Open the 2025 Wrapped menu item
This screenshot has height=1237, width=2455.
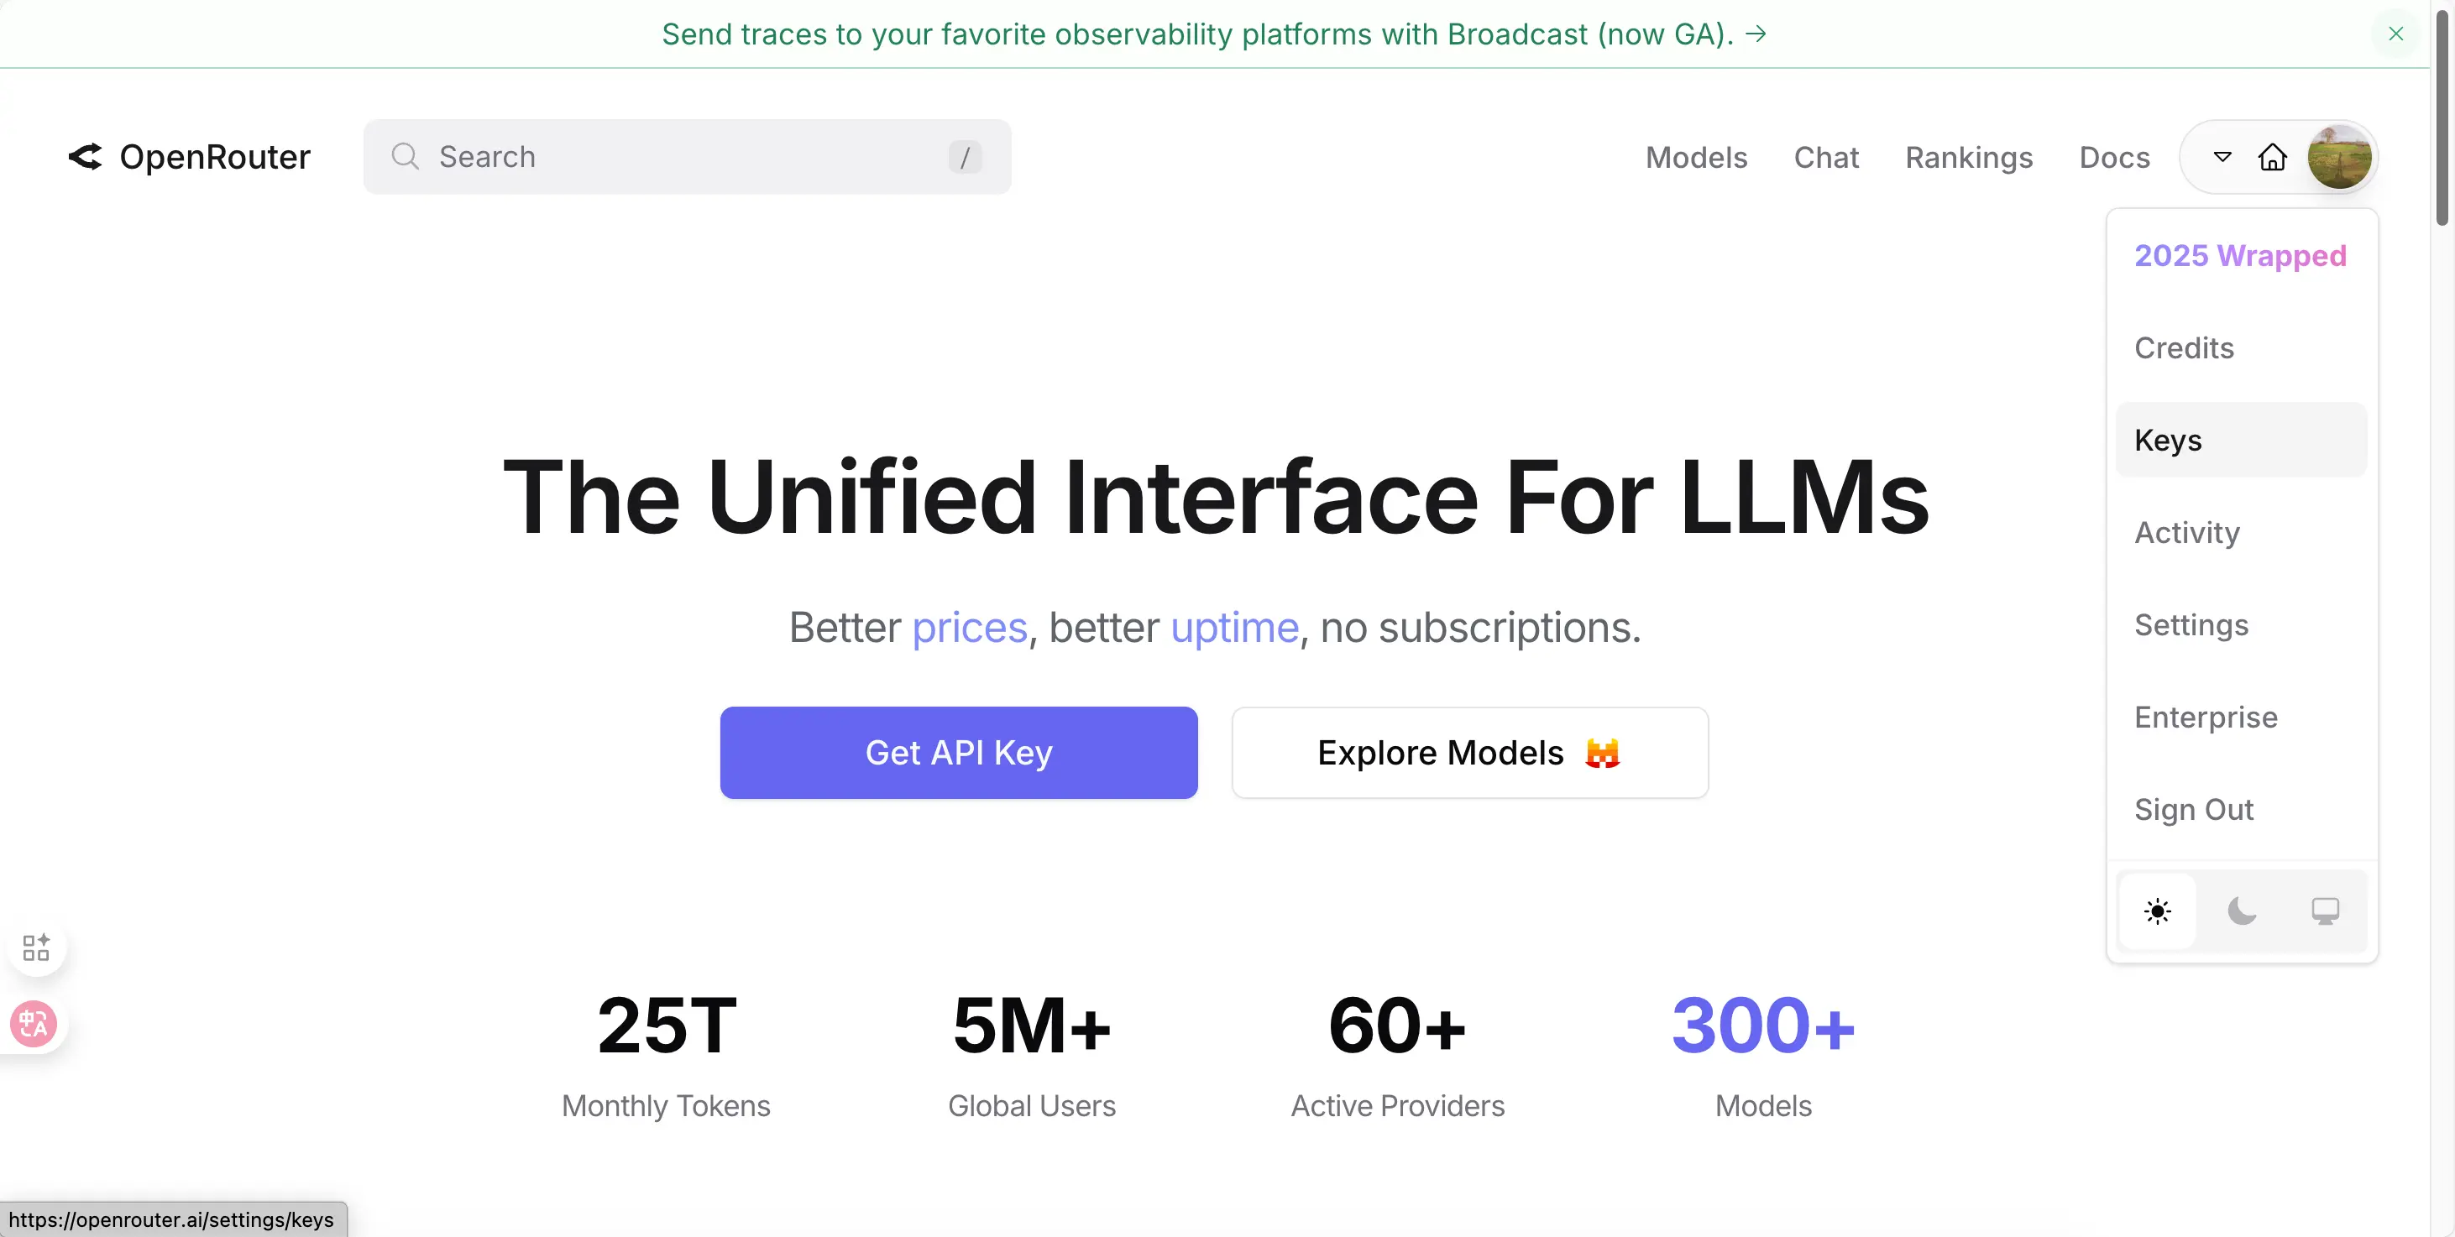tap(2239, 255)
